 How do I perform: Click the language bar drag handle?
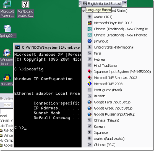[x=80, y=4]
